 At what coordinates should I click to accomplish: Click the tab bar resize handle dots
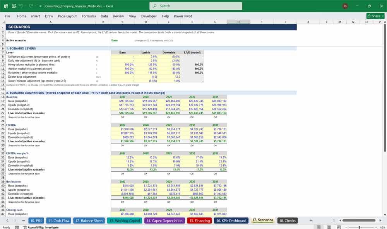[334, 220]
